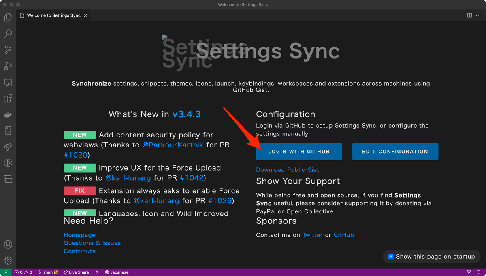Open the Source Control view
The height and width of the screenshot is (276, 486).
click(8, 50)
